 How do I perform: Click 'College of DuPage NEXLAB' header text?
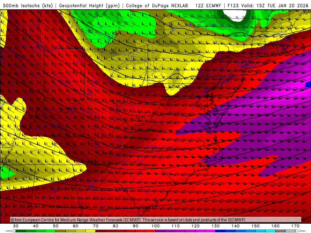(157, 5)
